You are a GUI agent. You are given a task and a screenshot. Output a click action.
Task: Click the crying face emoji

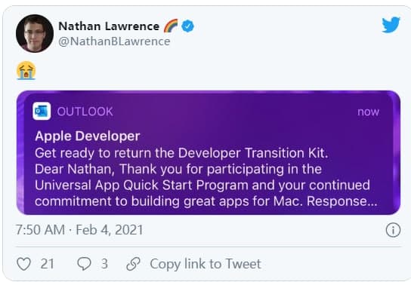tap(26, 70)
